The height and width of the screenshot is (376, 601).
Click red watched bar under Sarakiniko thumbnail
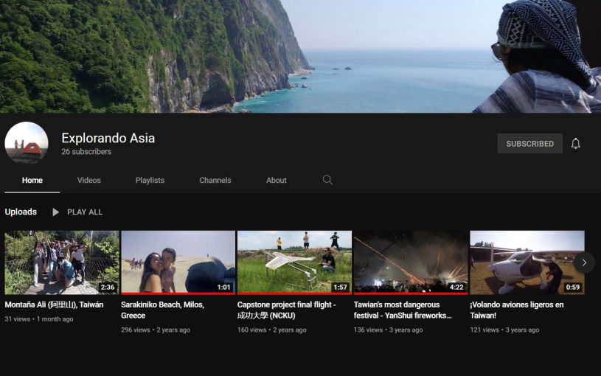[x=178, y=293]
